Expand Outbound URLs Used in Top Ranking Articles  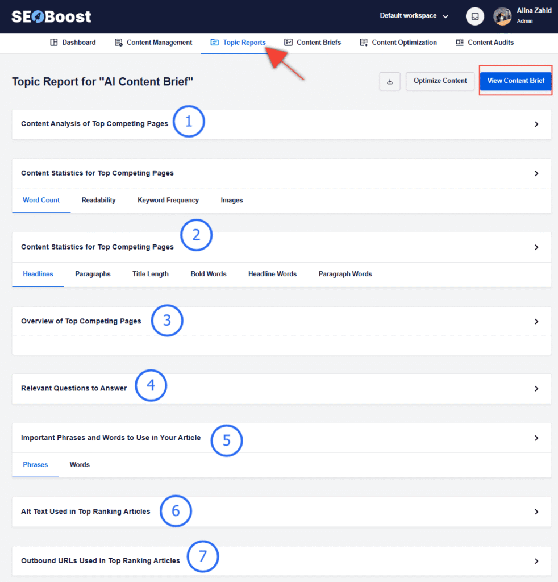(535, 560)
